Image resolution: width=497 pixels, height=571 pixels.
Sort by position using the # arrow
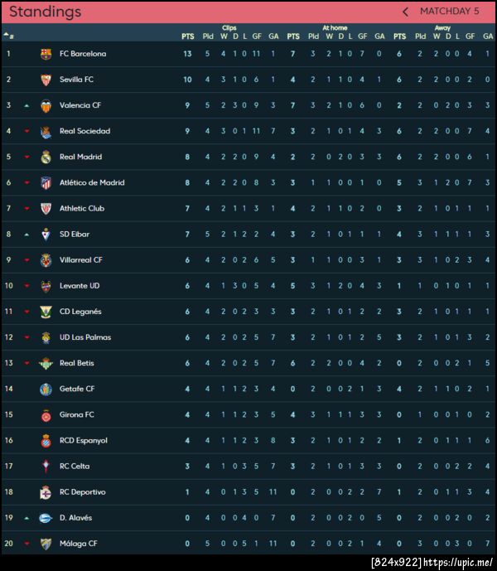(x=8, y=36)
